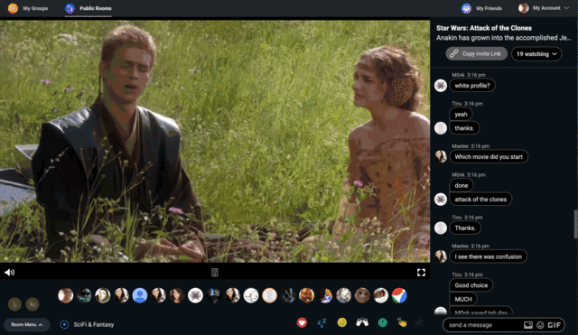The width and height of the screenshot is (578, 335).
Task: Expand the Room Menu
Action: pos(26,325)
